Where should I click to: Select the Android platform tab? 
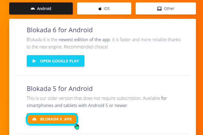(x=41, y=9)
